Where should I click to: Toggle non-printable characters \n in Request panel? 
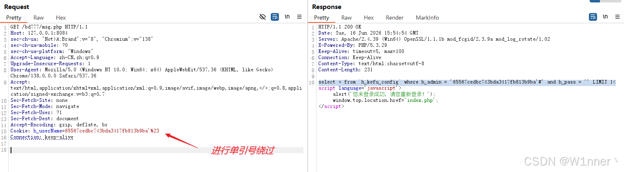click(287, 17)
